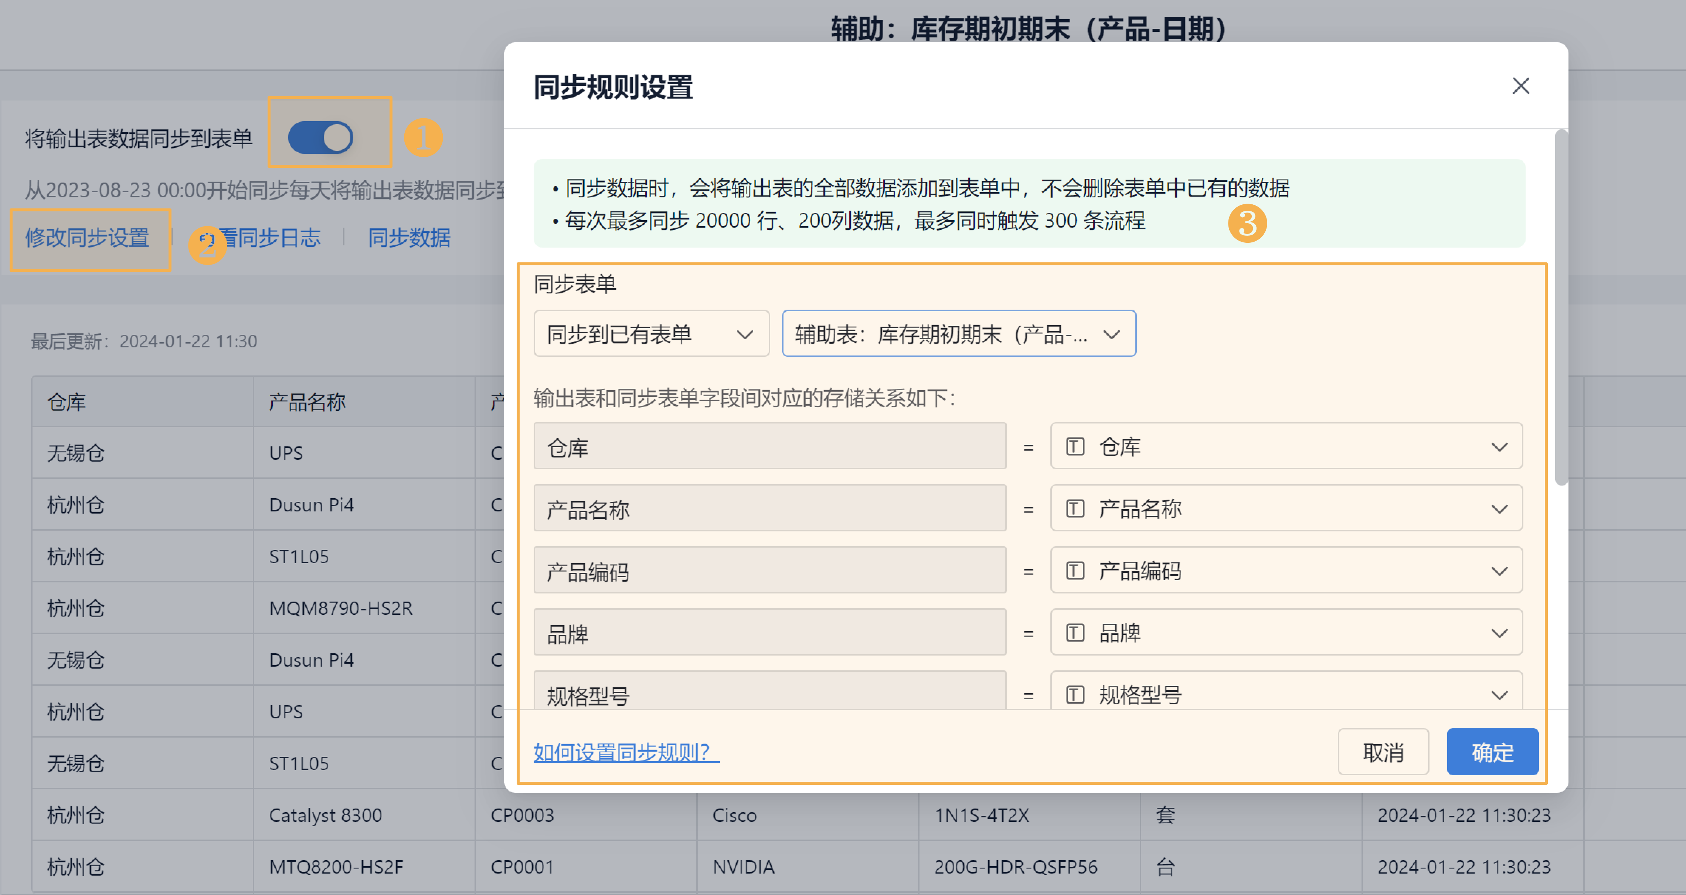This screenshot has width=1686, height=895.
Task: Click the orange number 1 annotation marker
Action: [423, 137]
